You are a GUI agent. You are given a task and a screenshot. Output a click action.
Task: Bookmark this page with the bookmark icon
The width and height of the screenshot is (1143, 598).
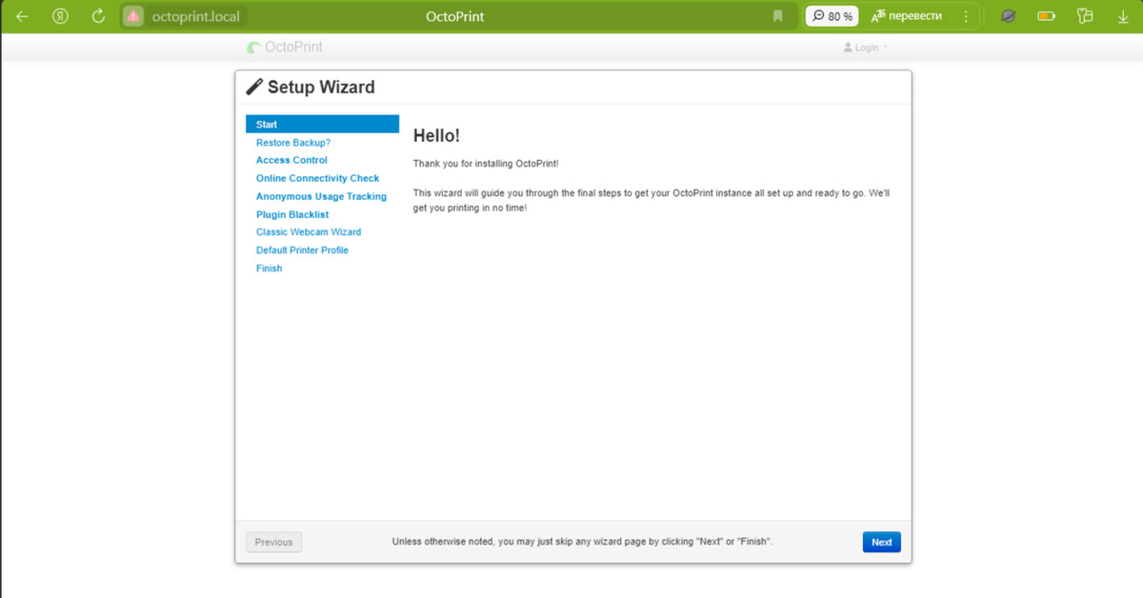coord(778,16)
